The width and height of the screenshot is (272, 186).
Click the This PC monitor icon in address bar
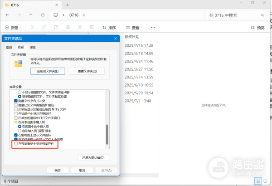click(55, 15)
